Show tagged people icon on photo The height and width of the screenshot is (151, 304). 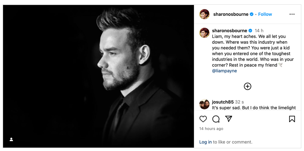tap(11, 140)
